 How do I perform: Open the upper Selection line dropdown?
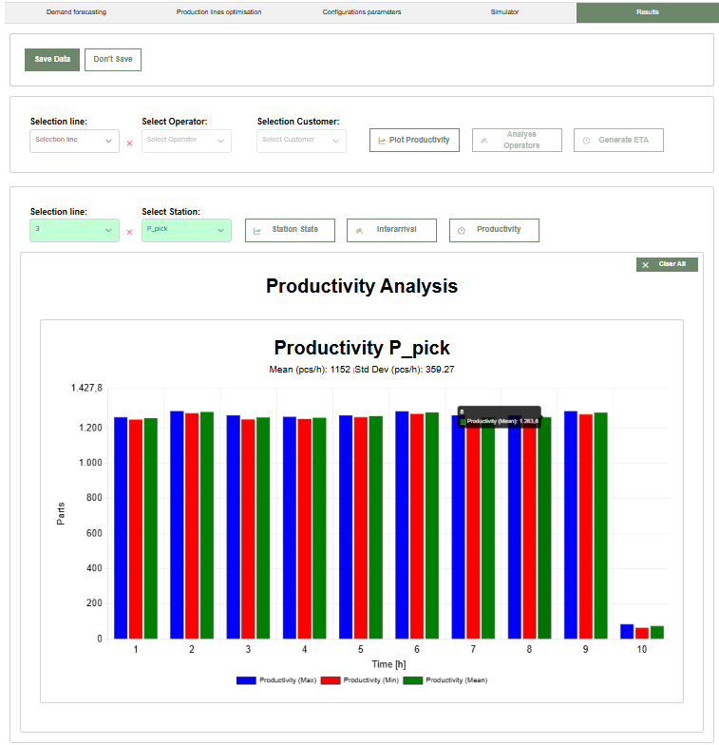click(74, 141)
